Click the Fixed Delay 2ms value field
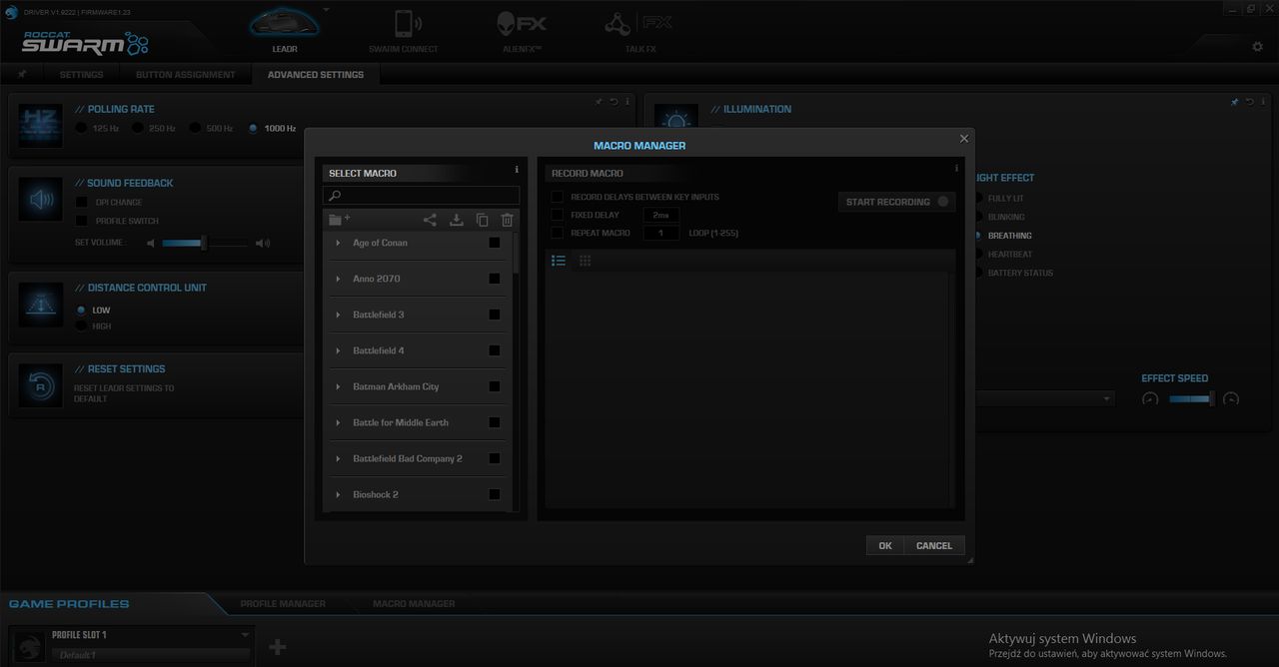This screenshot has height=667, width=1279. pyautogui.click(x=661, y=215)
